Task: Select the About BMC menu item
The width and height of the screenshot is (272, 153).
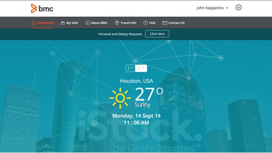Action: [x=96, y=23]
